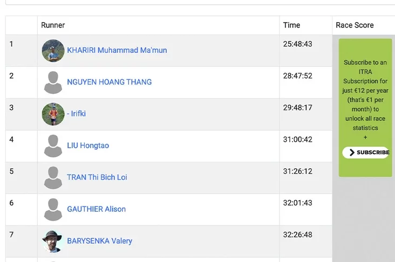The width and height of the screenshot is (395, 262).
Task: Click NGUYEN HOANG THANG's default avatar icon
Action: tap(53, 82)
